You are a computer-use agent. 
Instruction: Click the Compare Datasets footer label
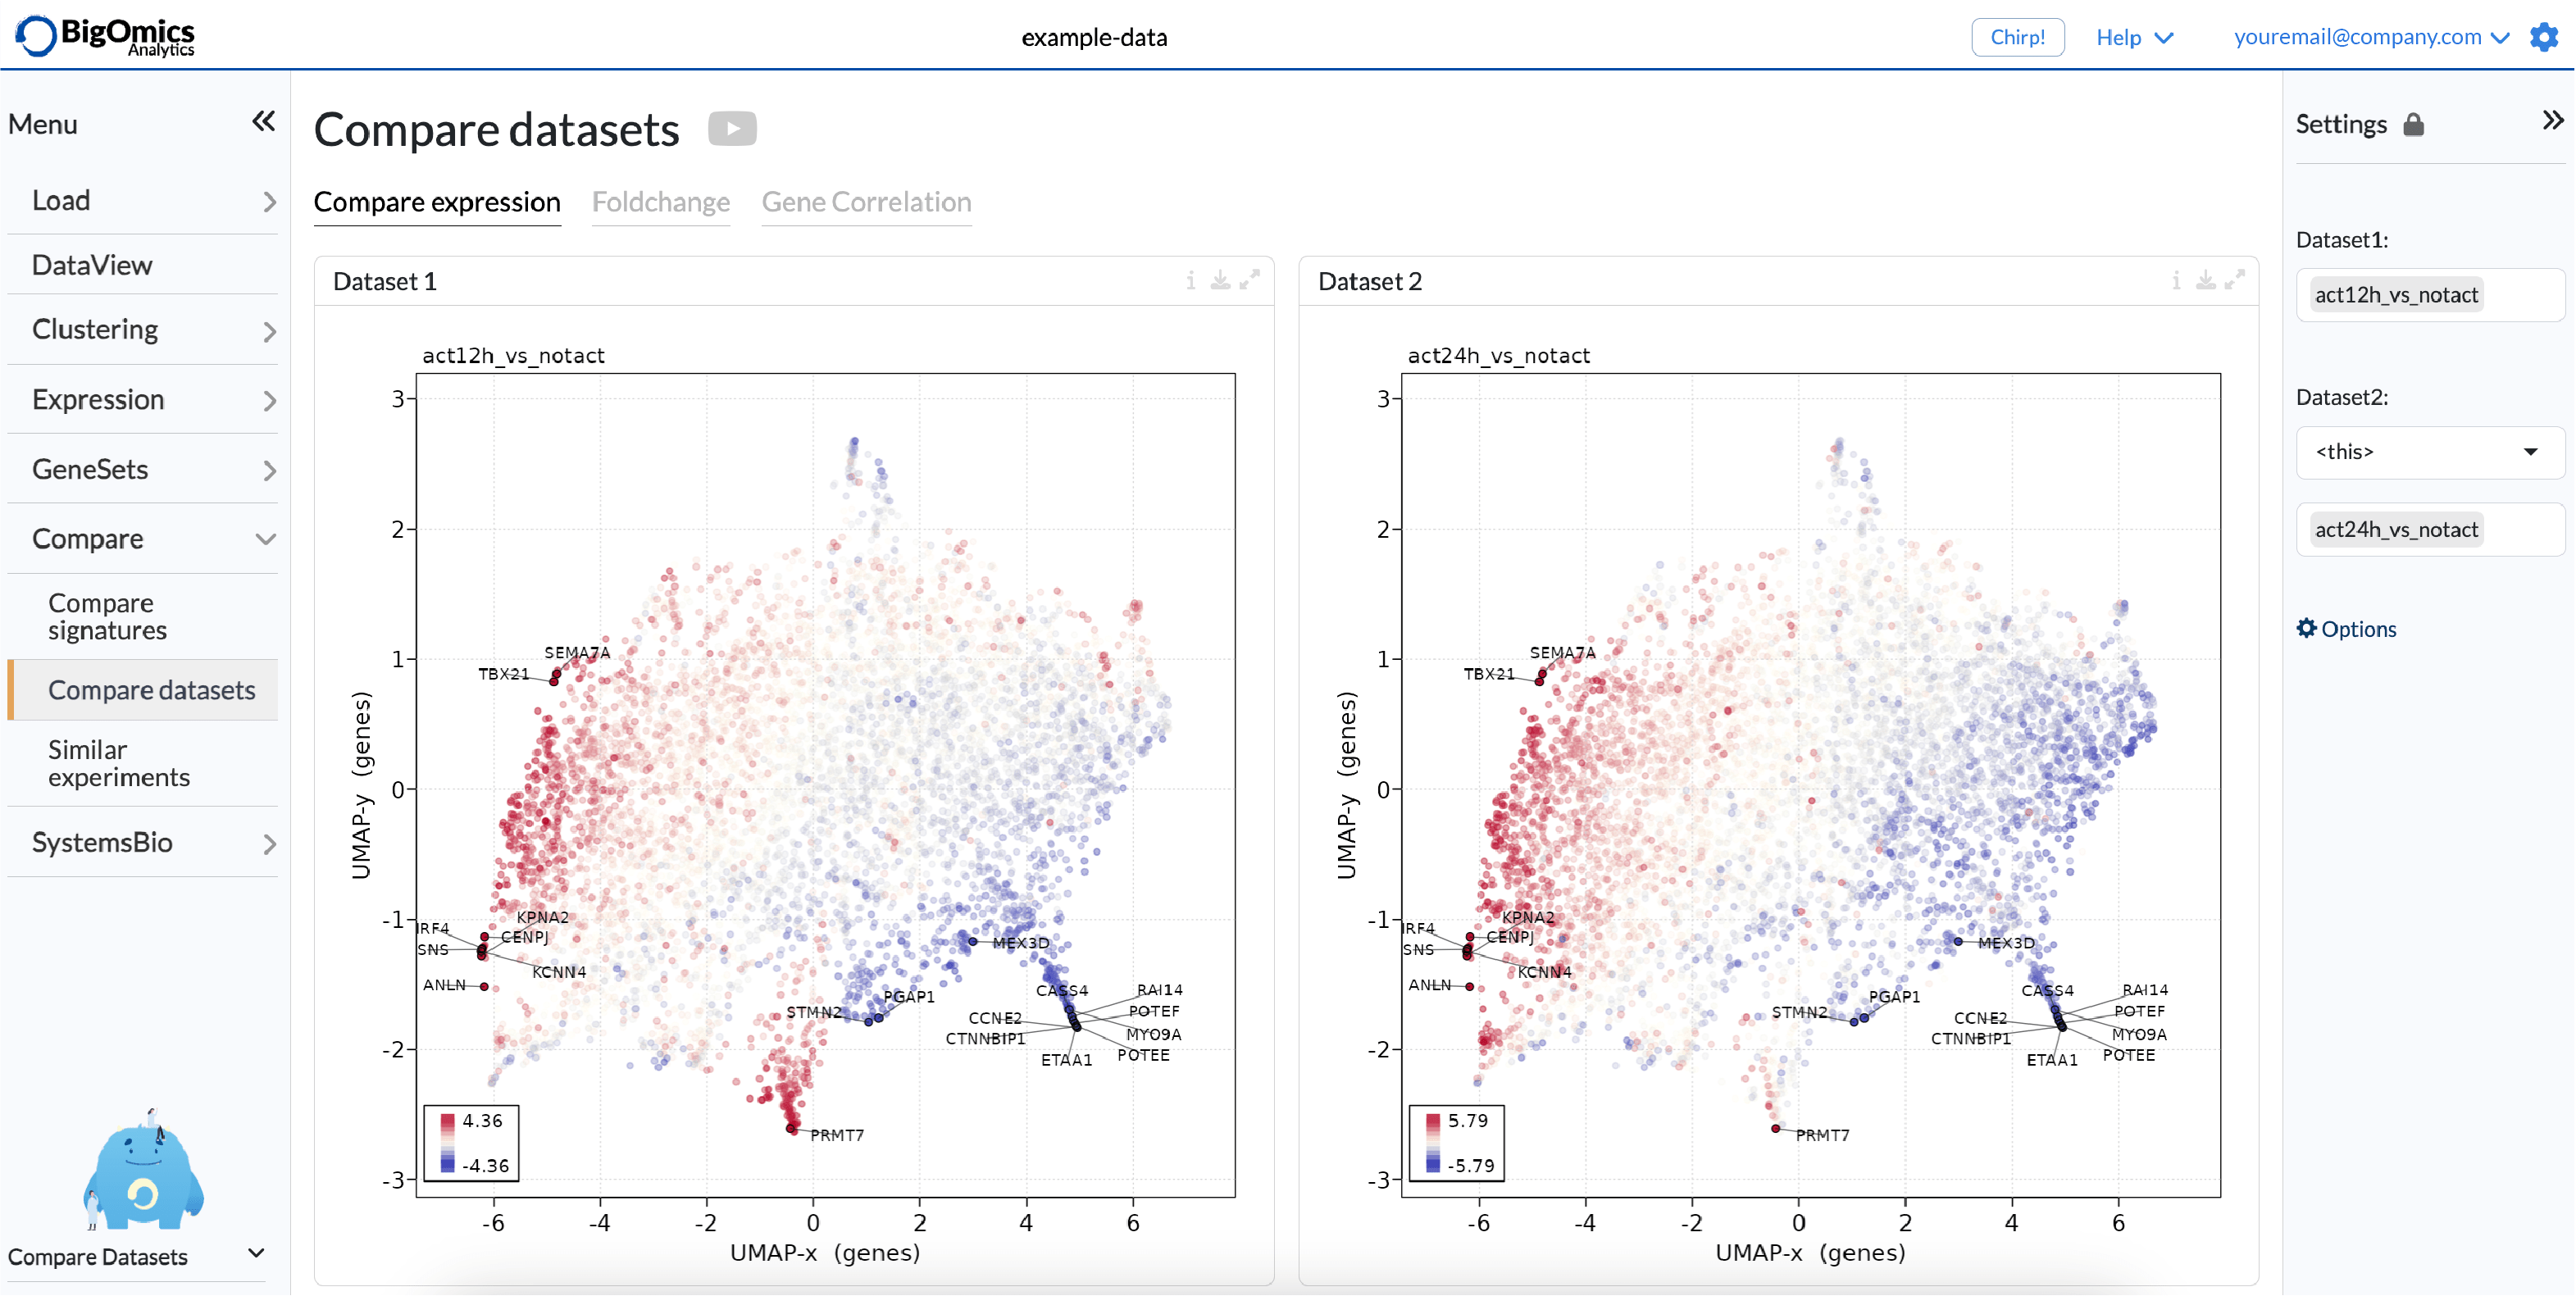pyautogui.click(x=97, y=1257)
